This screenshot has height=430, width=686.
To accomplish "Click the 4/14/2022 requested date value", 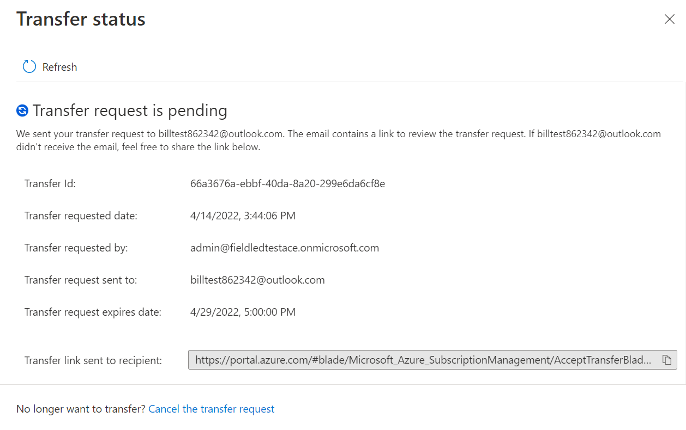I will [243, 216].
